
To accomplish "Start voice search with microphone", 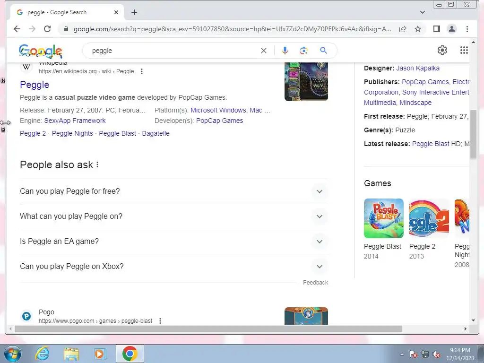I will tap(285, 51).
